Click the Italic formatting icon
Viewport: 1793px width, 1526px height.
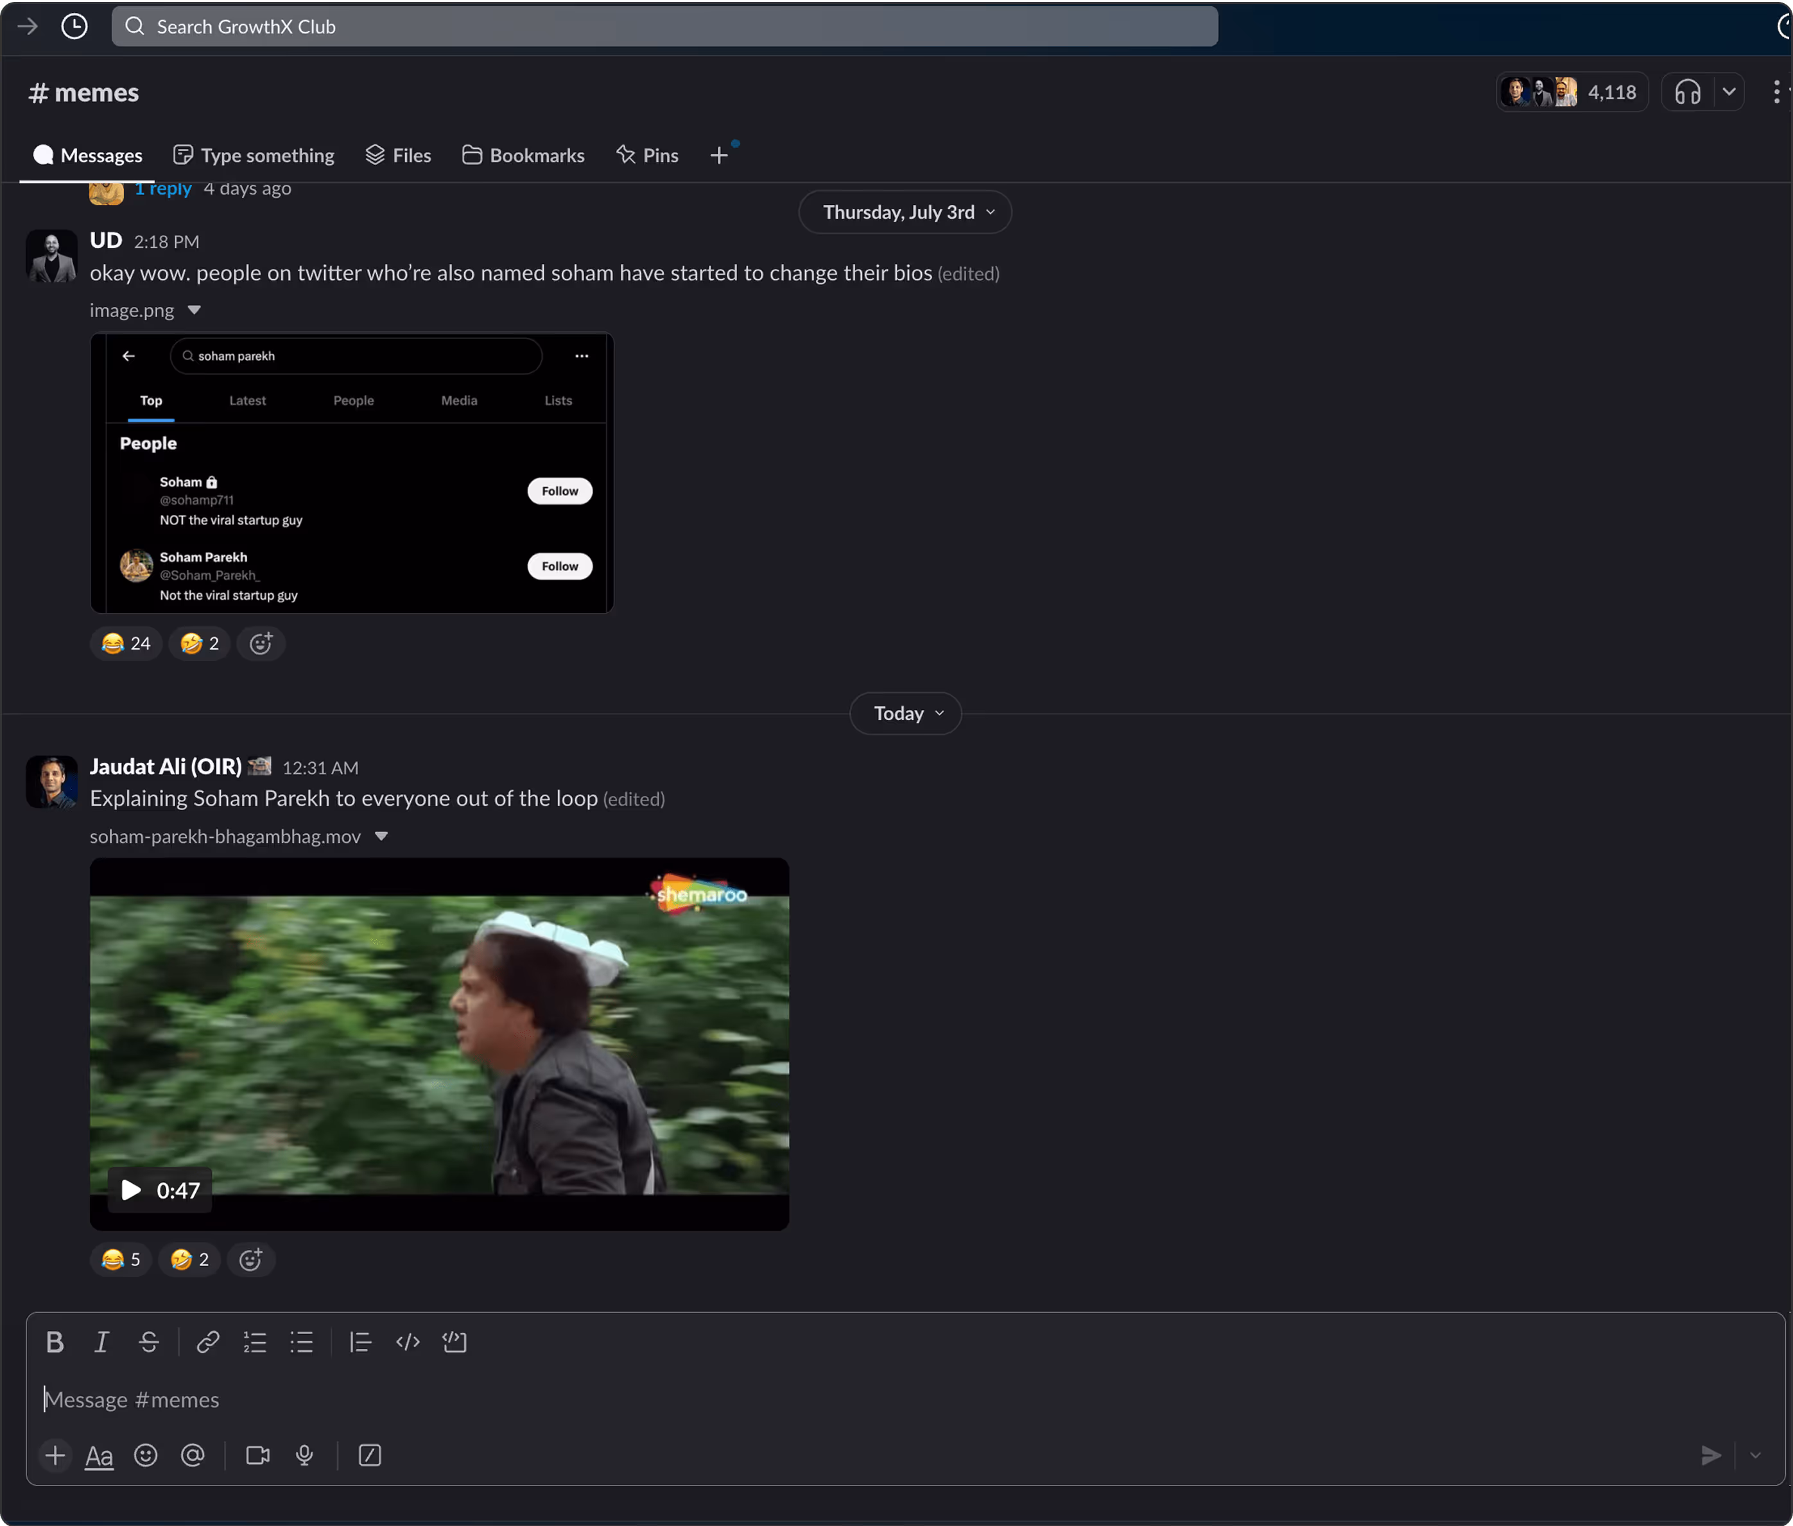coord(101,1342)
